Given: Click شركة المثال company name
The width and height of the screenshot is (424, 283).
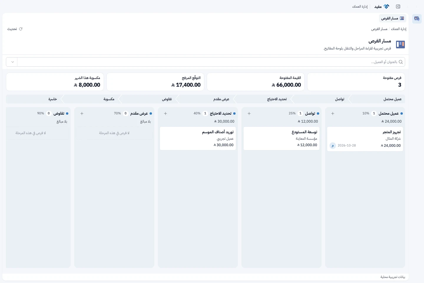Looking at the screenshot, I should click(x=393, y=139).
